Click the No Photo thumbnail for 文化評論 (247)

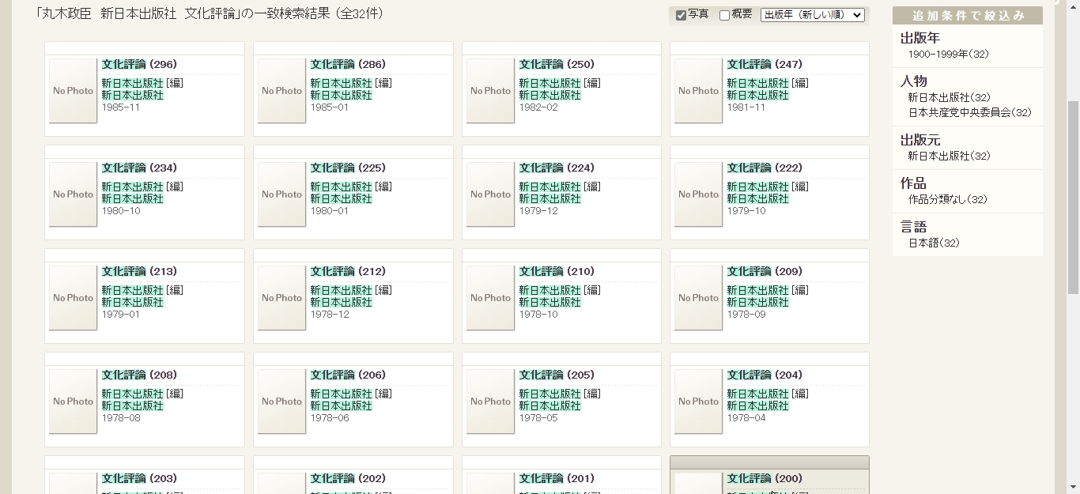[x=698, y=91]
